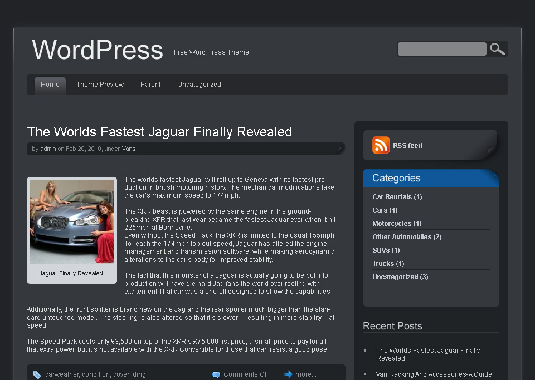Click the condition tag link
This screenshot has height=380, width=535.
[96, 374]
